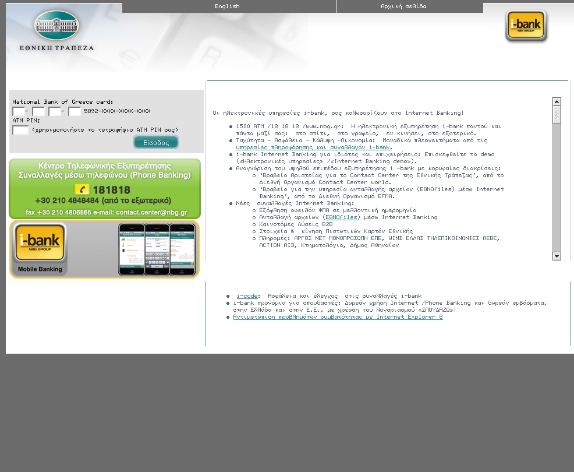
Task: Click the scrollbar down arrow
Action: pyautogui.click(x=557, y=256)
